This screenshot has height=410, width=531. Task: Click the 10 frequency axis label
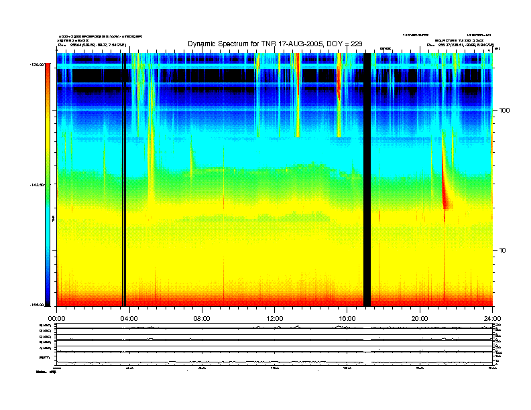pos(503,251)
